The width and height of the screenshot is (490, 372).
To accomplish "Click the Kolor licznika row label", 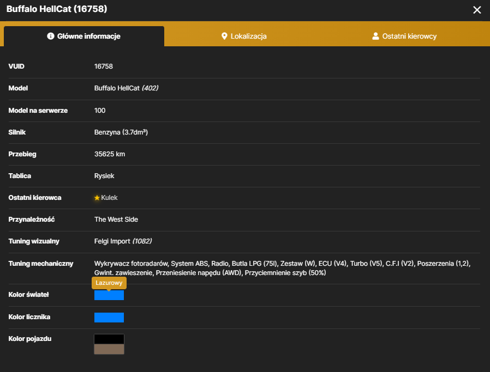I will [29, 317].
